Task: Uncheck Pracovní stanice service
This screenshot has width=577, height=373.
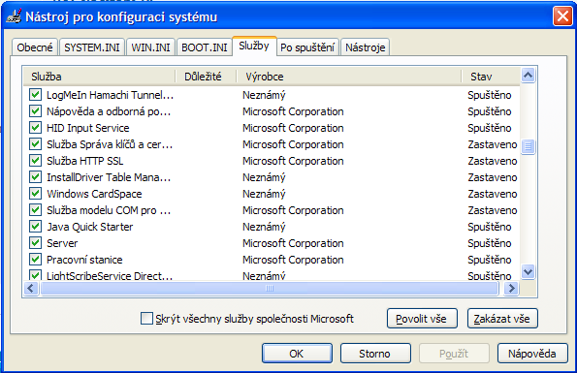Action: coord(35,260)
